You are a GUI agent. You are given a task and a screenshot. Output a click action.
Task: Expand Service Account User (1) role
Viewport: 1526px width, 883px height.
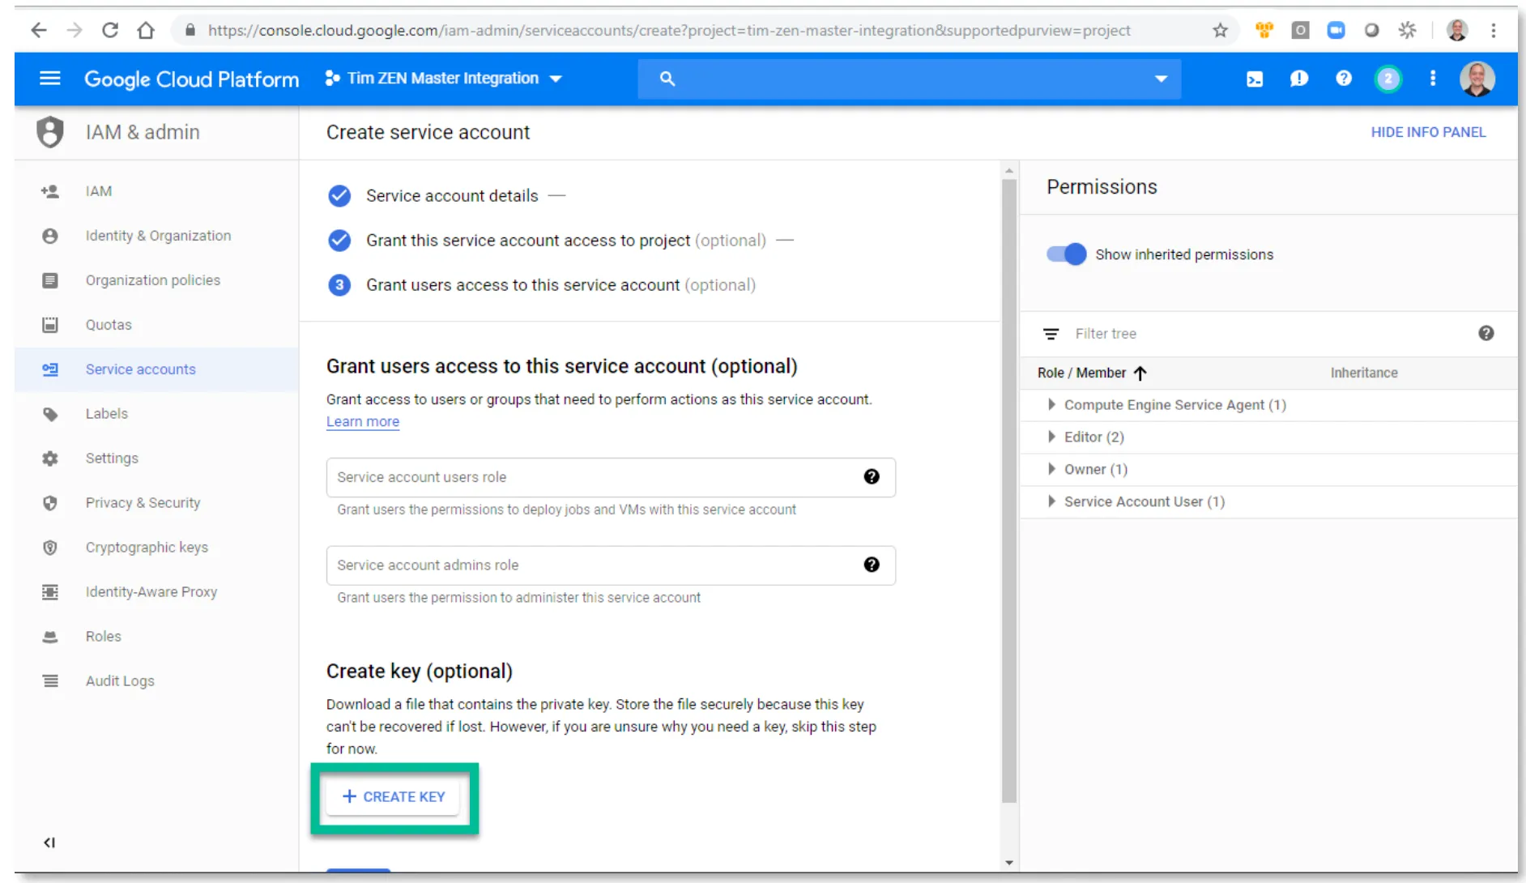point(1051,502)
